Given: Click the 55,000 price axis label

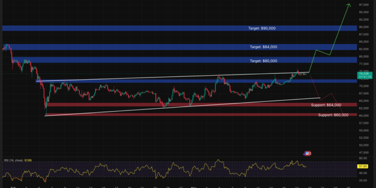Looking at the screenshot, I should (x=364, y=130).
